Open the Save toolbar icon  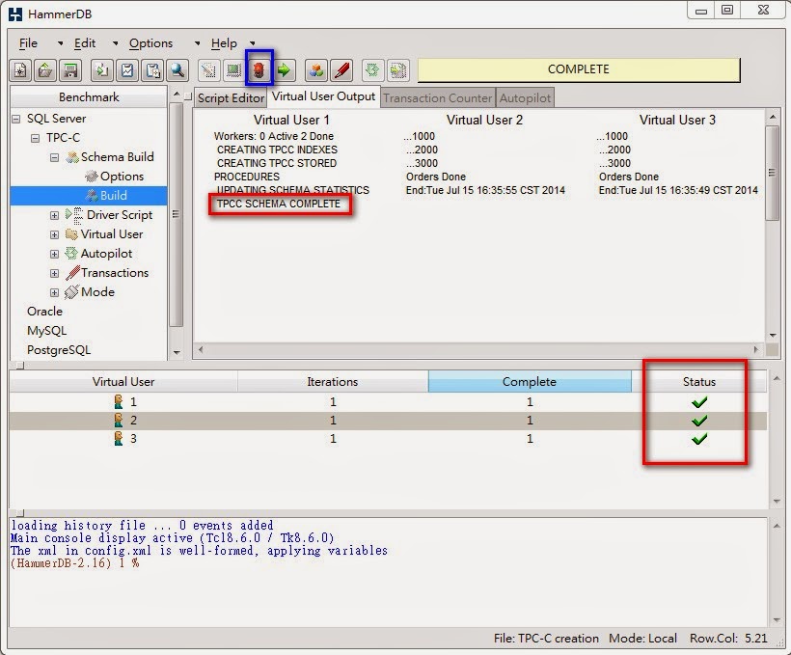point(69,69)
